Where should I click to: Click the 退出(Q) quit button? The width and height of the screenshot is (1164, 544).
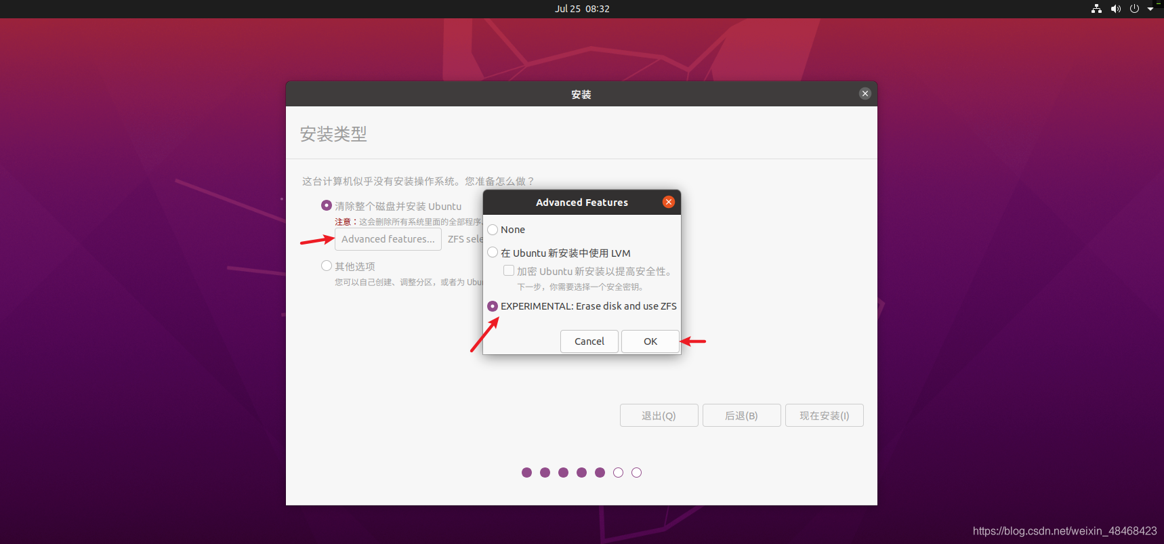659,415
